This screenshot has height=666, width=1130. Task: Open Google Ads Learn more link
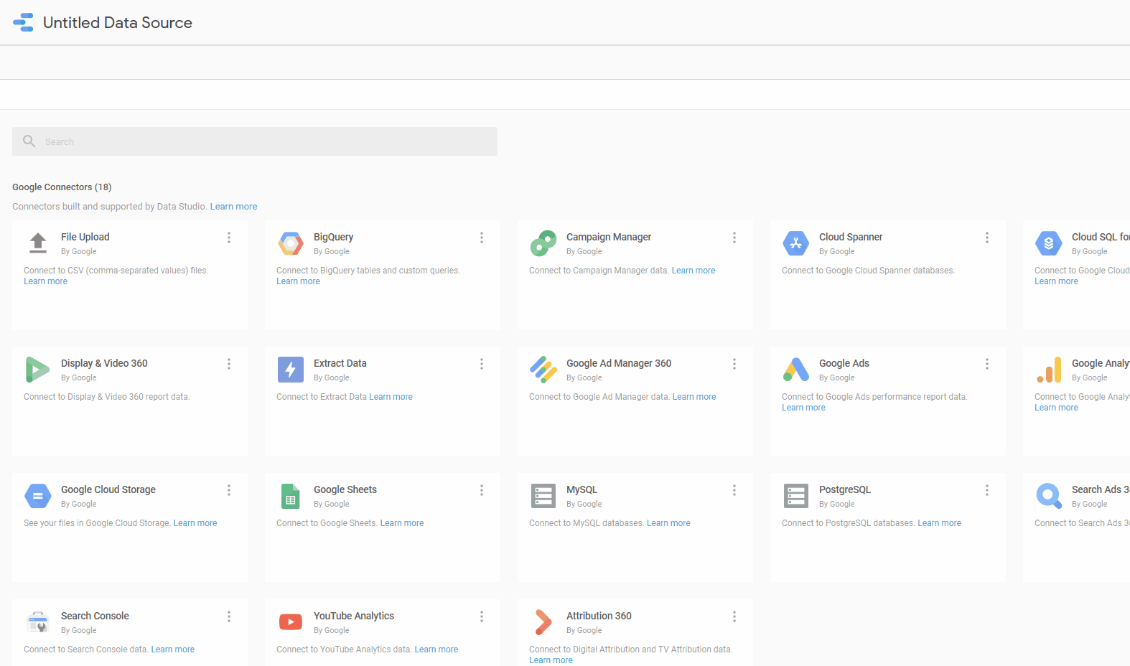[x=803, y=408]
